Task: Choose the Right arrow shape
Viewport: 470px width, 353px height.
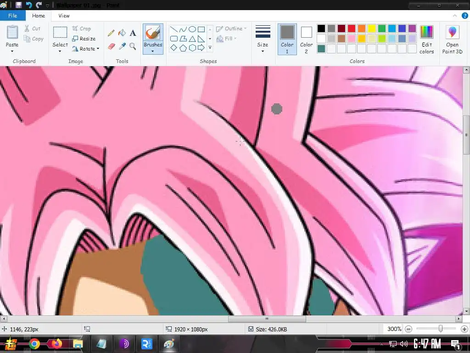Action: click(x=201, y=48)
